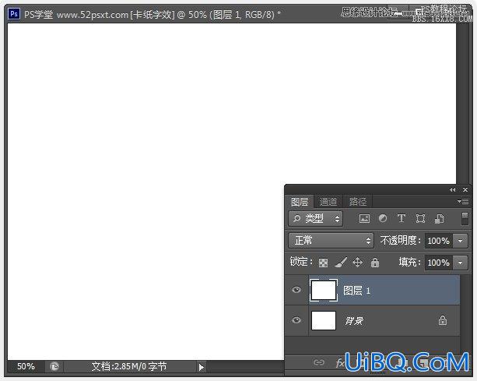477x381 pixels.
Task: Click the document title 卡纸字效 @ 50%
Action: 168,14
